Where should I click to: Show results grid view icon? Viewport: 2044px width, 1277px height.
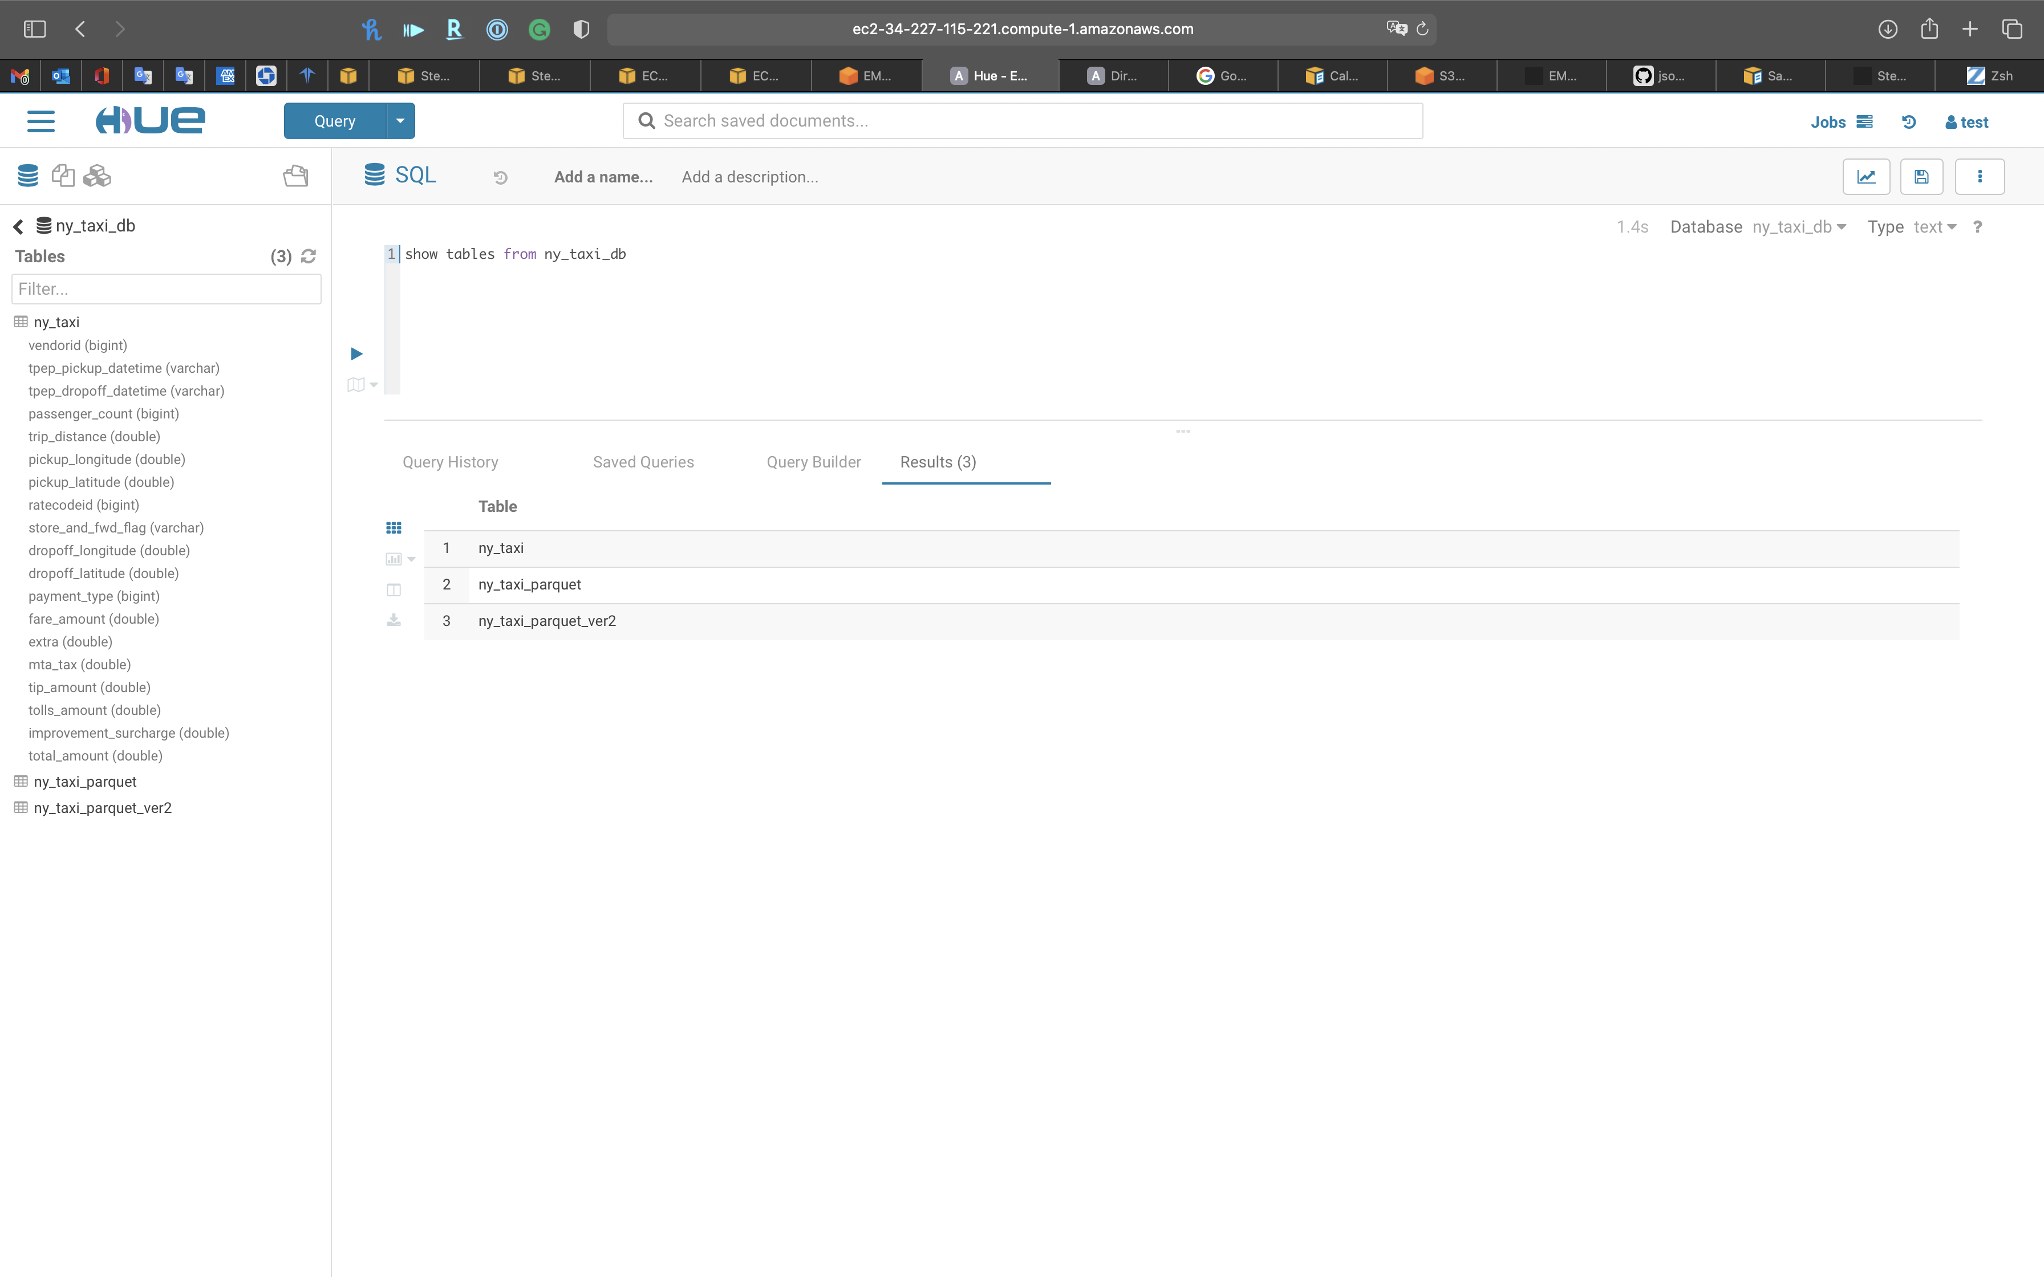click(x=394, y=528)
